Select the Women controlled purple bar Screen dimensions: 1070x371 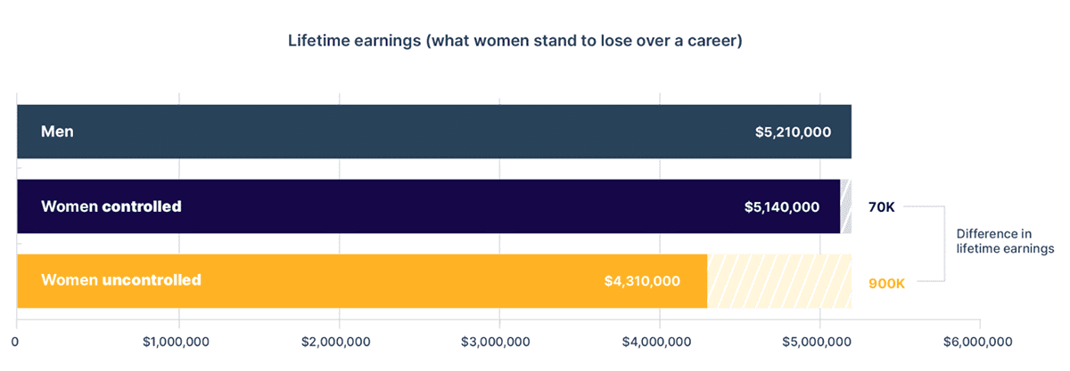tap(429, 206)
